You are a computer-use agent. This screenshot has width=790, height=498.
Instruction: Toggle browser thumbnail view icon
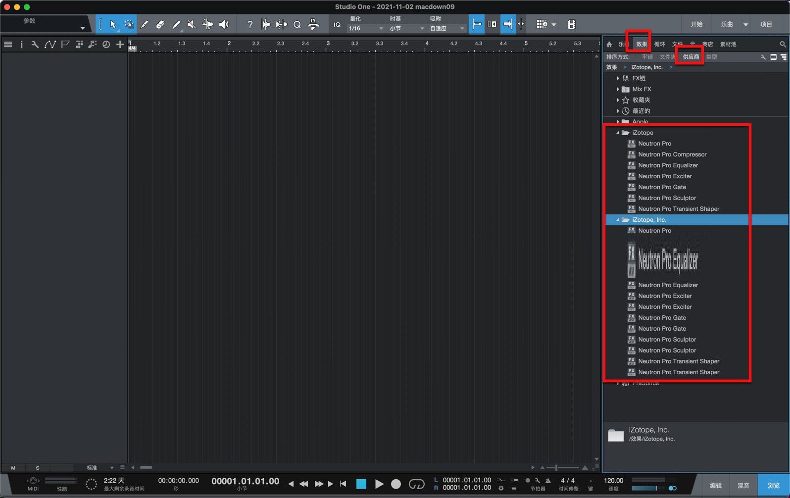(774, 57)
